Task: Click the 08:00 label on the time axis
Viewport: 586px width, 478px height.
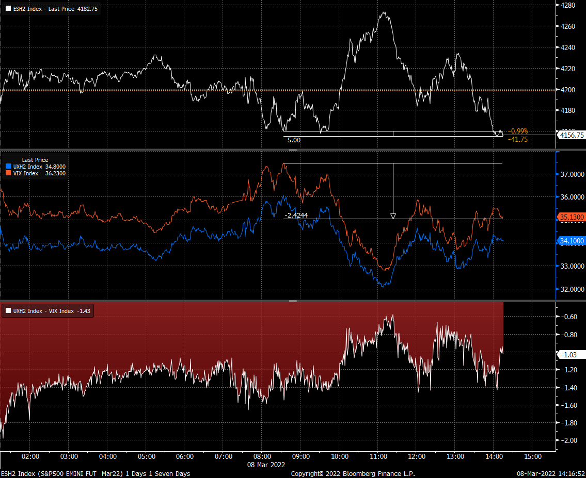Action: click(x=262, y=456)
